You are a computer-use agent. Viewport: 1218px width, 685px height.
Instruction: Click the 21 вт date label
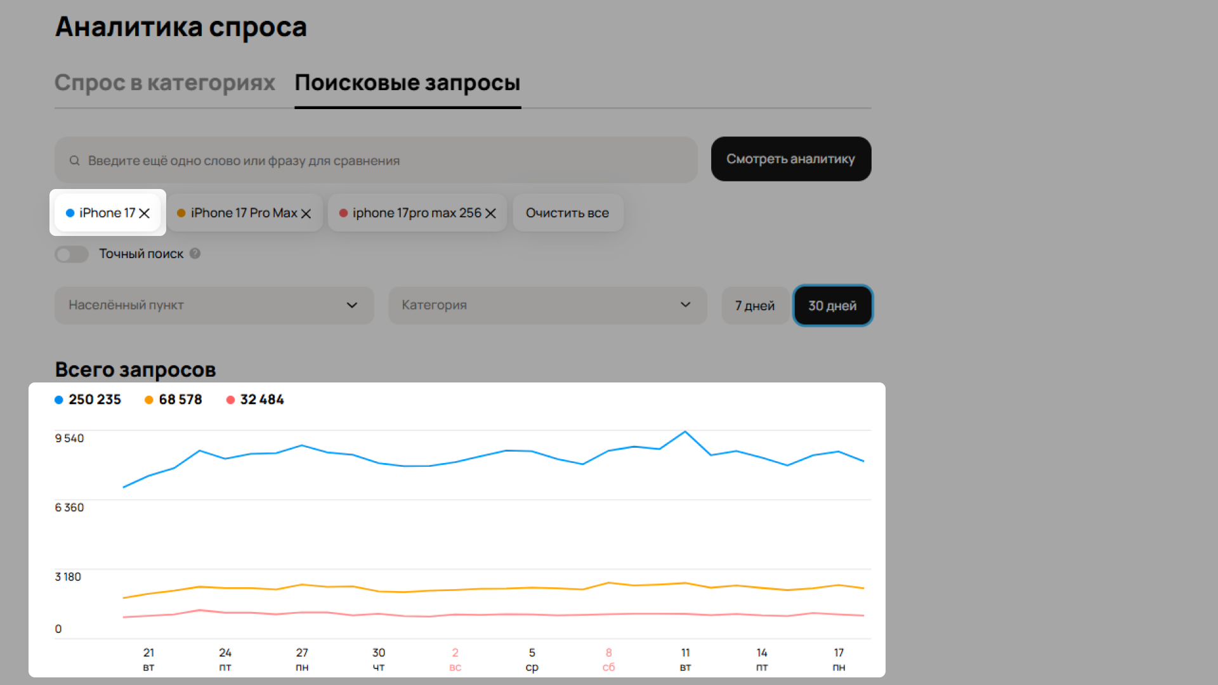click(x=148, y=660)
